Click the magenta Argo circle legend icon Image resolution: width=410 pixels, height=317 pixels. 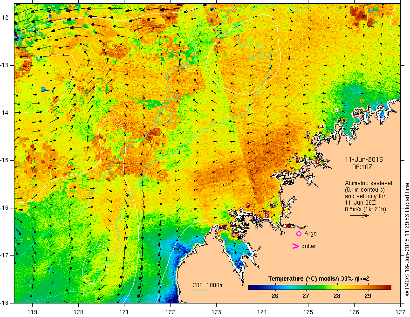pos(299,234)
